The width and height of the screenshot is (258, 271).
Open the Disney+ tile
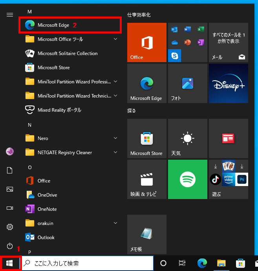pos(228,83)
